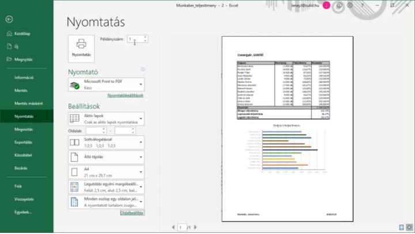Open printer info icon next to Nyomtató

pos(143,70)
